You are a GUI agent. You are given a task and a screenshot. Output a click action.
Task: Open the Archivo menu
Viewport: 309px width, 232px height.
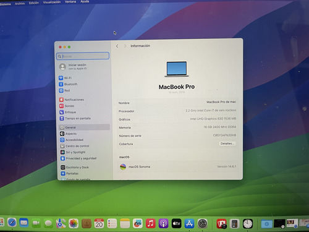20,4
